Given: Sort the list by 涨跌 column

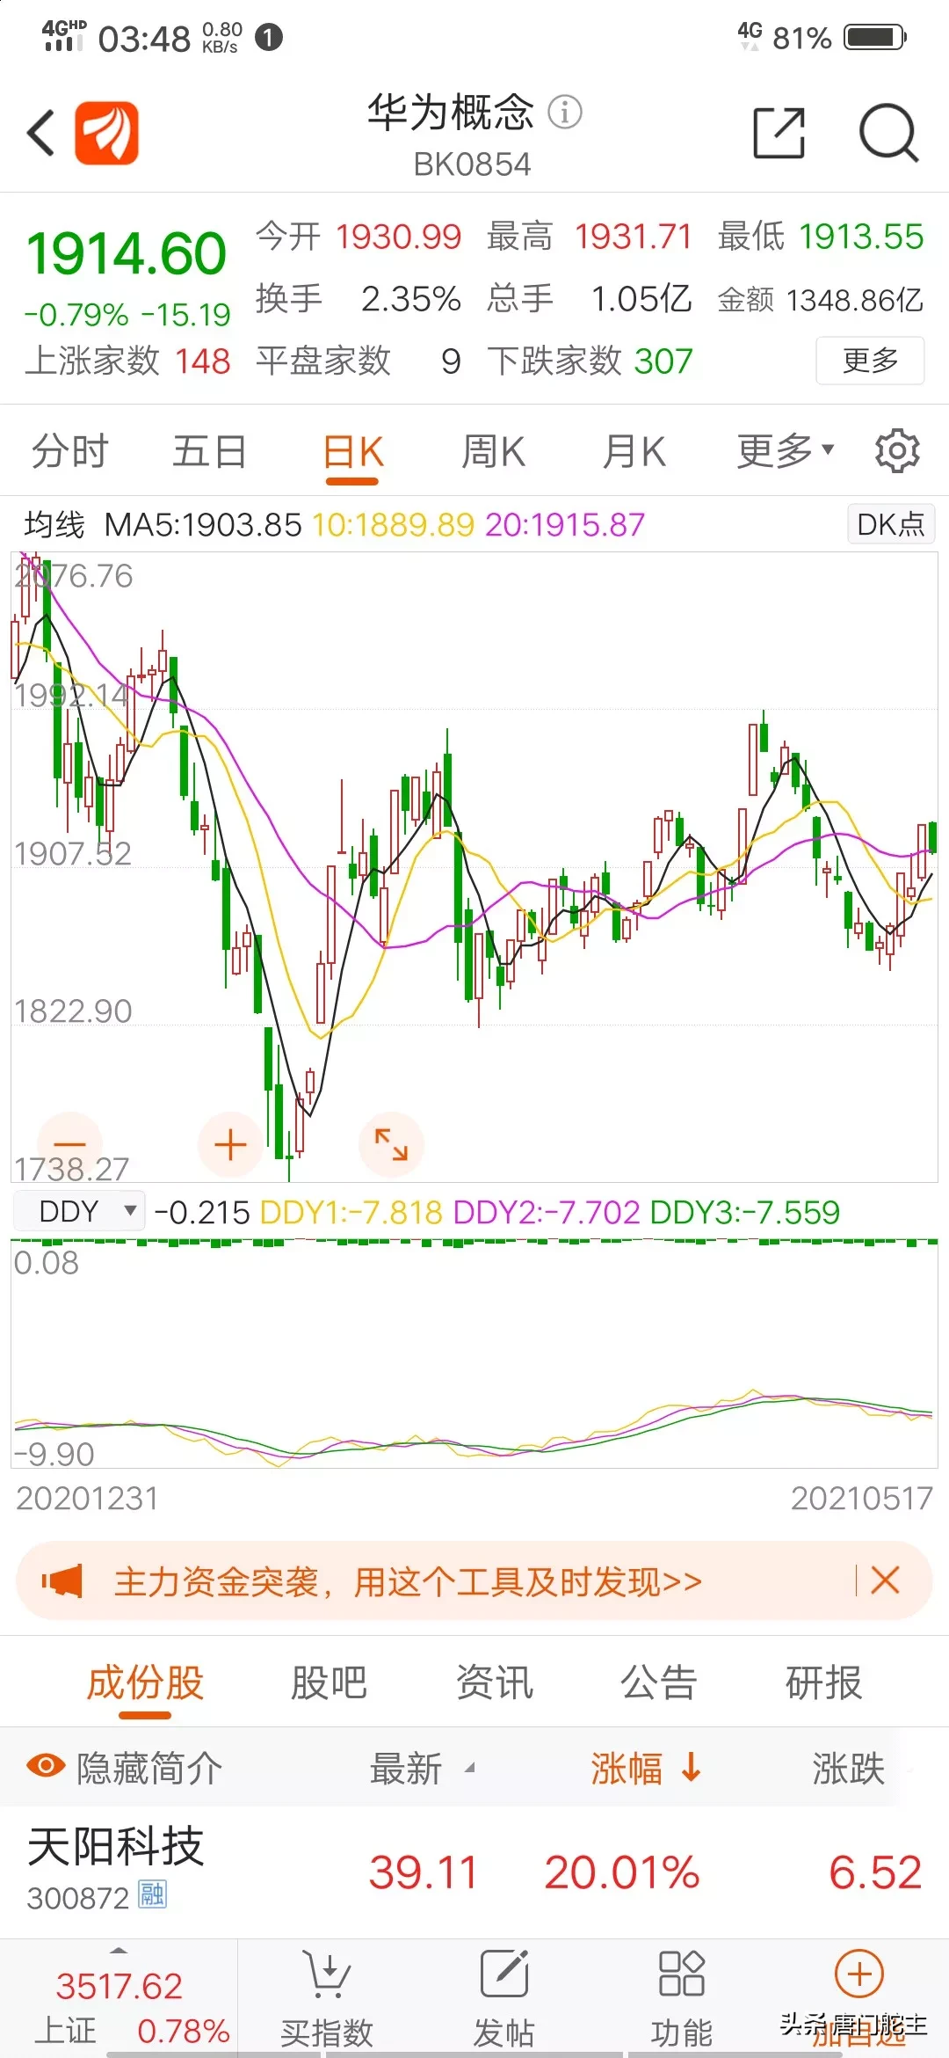Looking at the screenshot, I should (849, 1768).
